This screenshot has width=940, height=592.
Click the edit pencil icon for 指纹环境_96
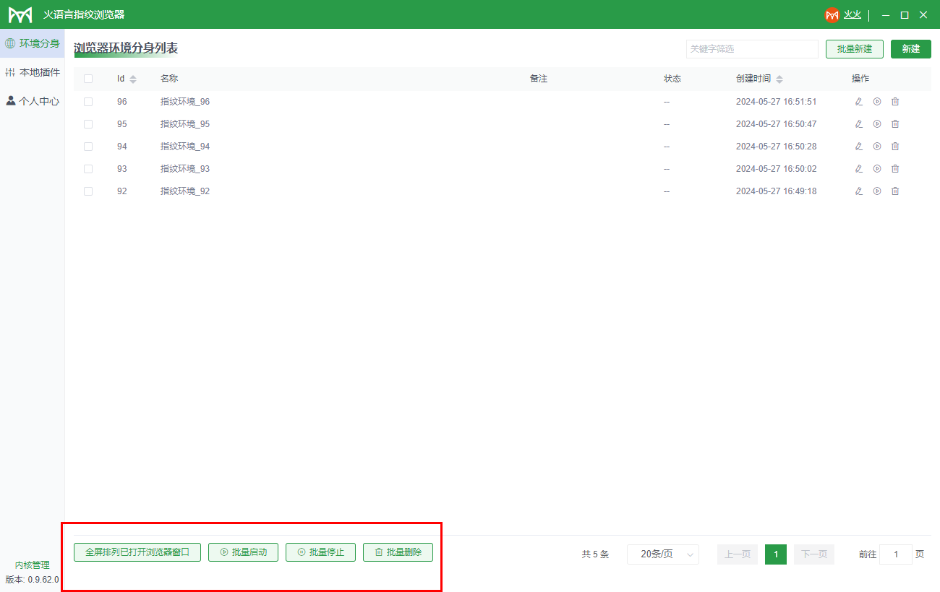[x=858, y=101]
